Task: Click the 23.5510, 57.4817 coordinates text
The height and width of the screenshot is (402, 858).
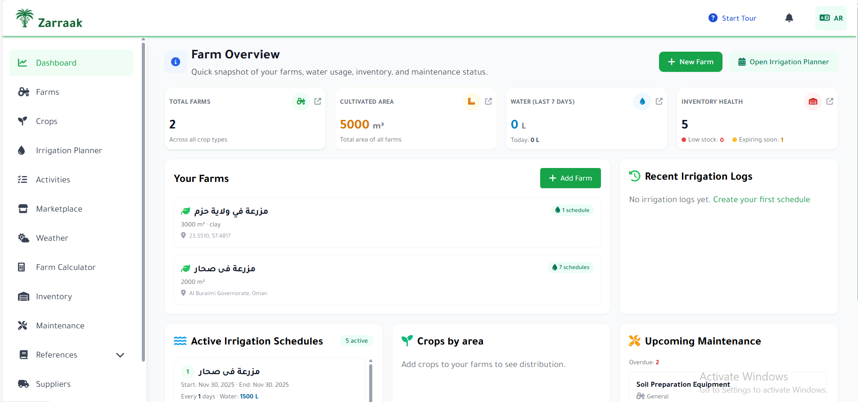Action: (210, 235)
